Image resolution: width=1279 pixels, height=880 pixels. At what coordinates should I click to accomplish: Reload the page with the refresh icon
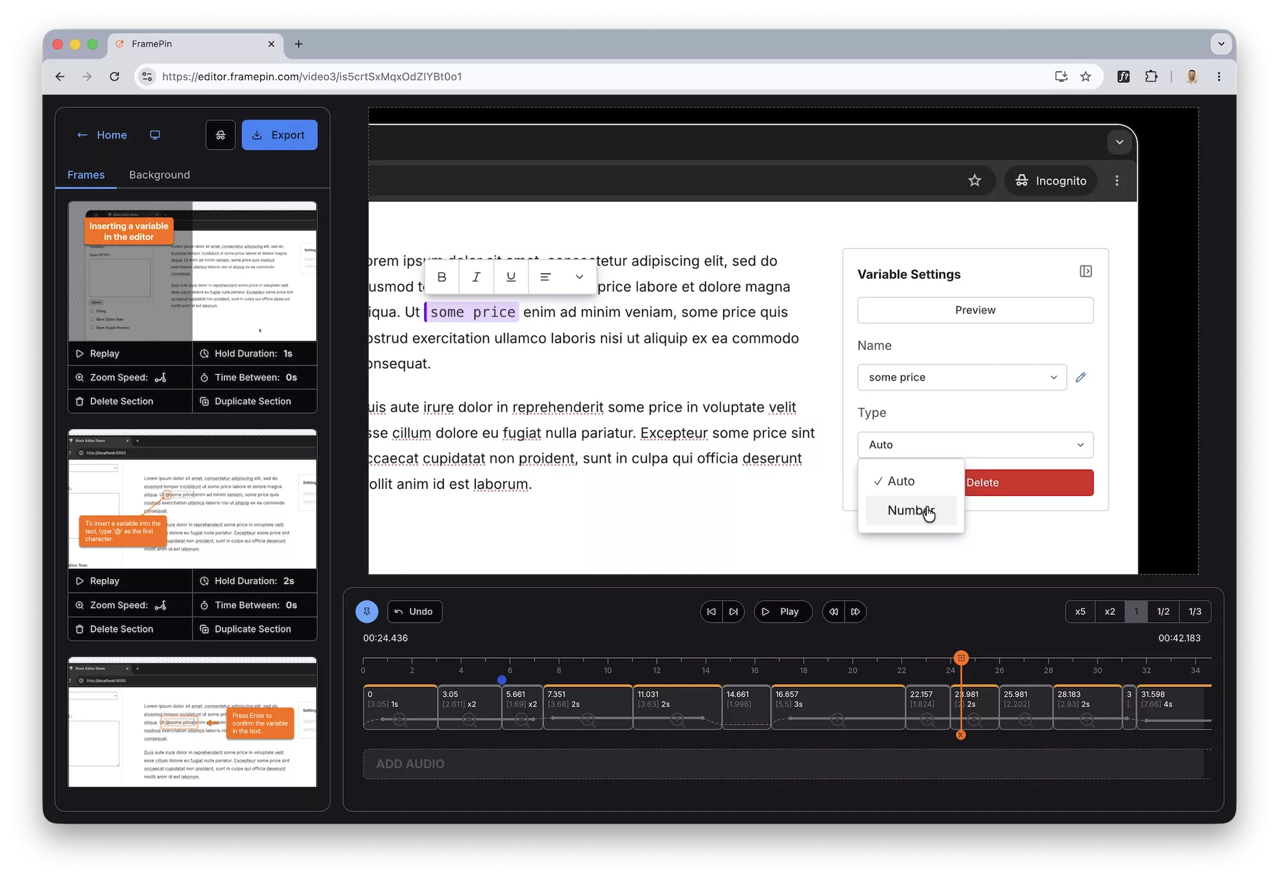(x=114, y=77)
